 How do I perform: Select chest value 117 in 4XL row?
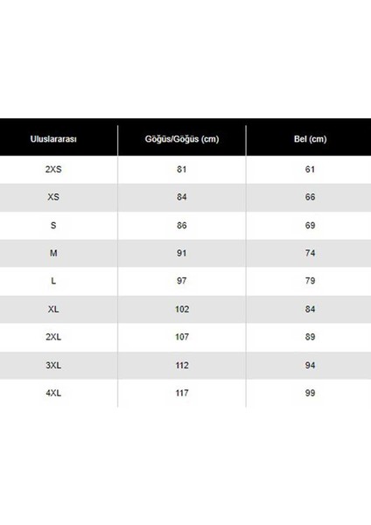182,393
